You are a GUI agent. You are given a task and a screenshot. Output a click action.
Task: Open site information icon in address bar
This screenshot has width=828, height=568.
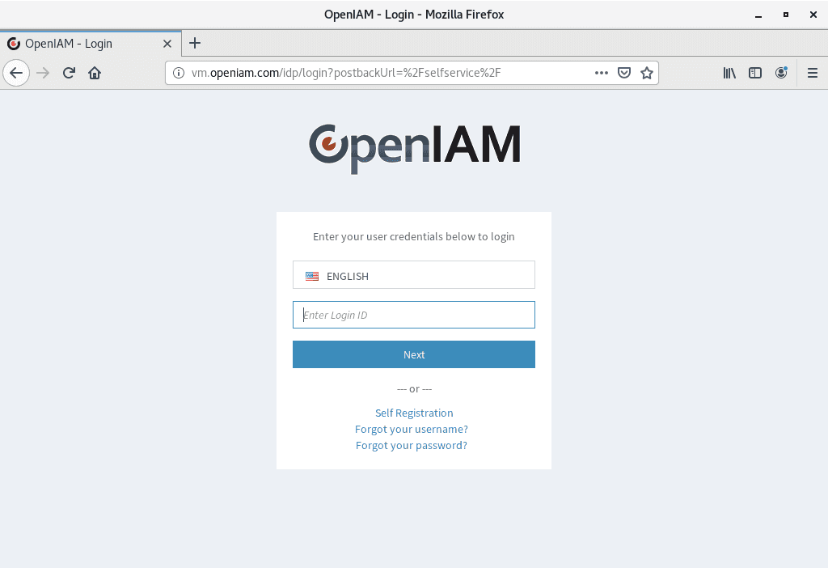pyautogui.click(x=180, y=73)
